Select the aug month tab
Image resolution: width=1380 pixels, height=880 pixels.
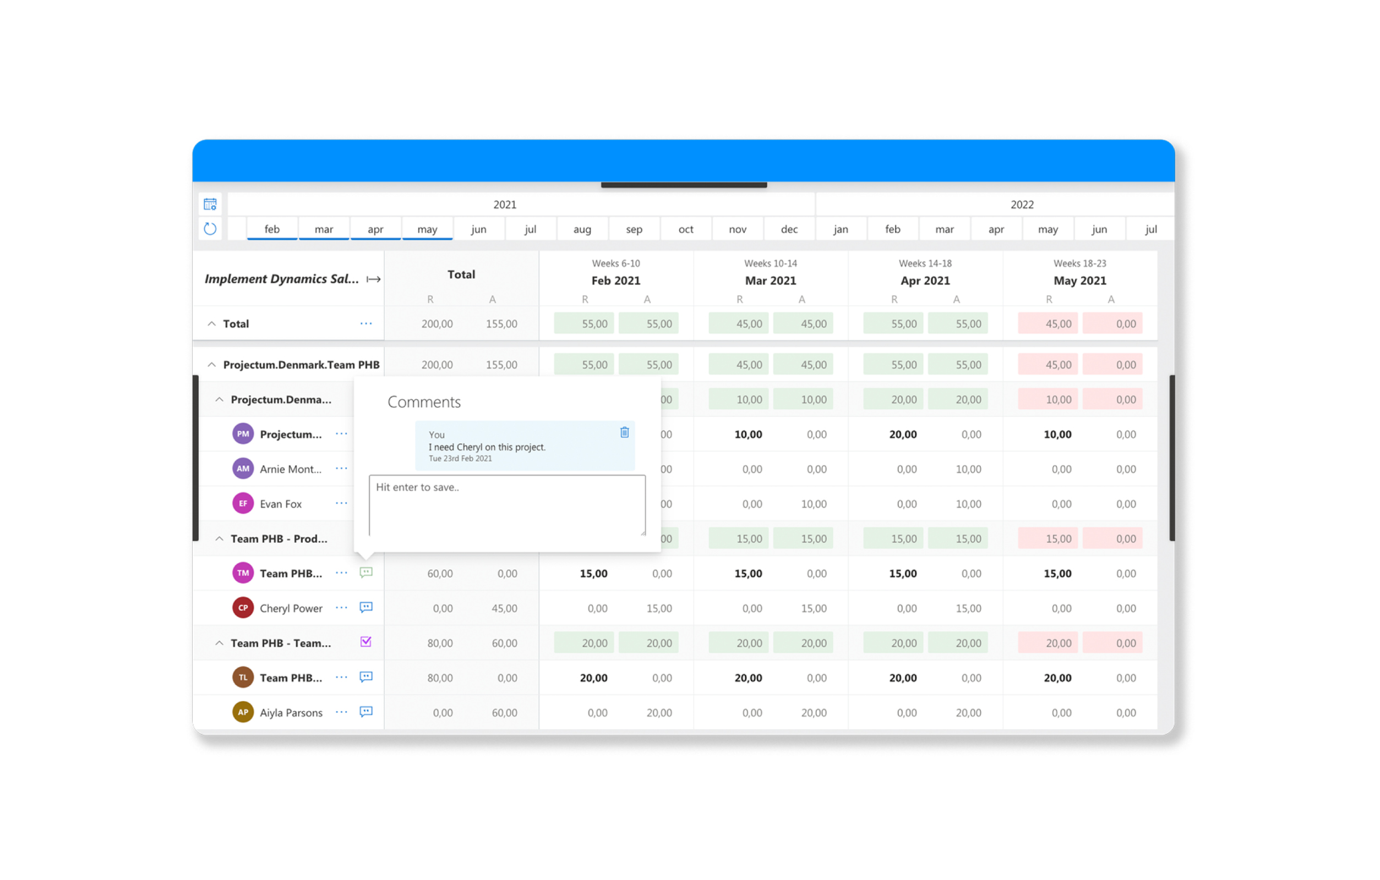(x=582, y=229)
